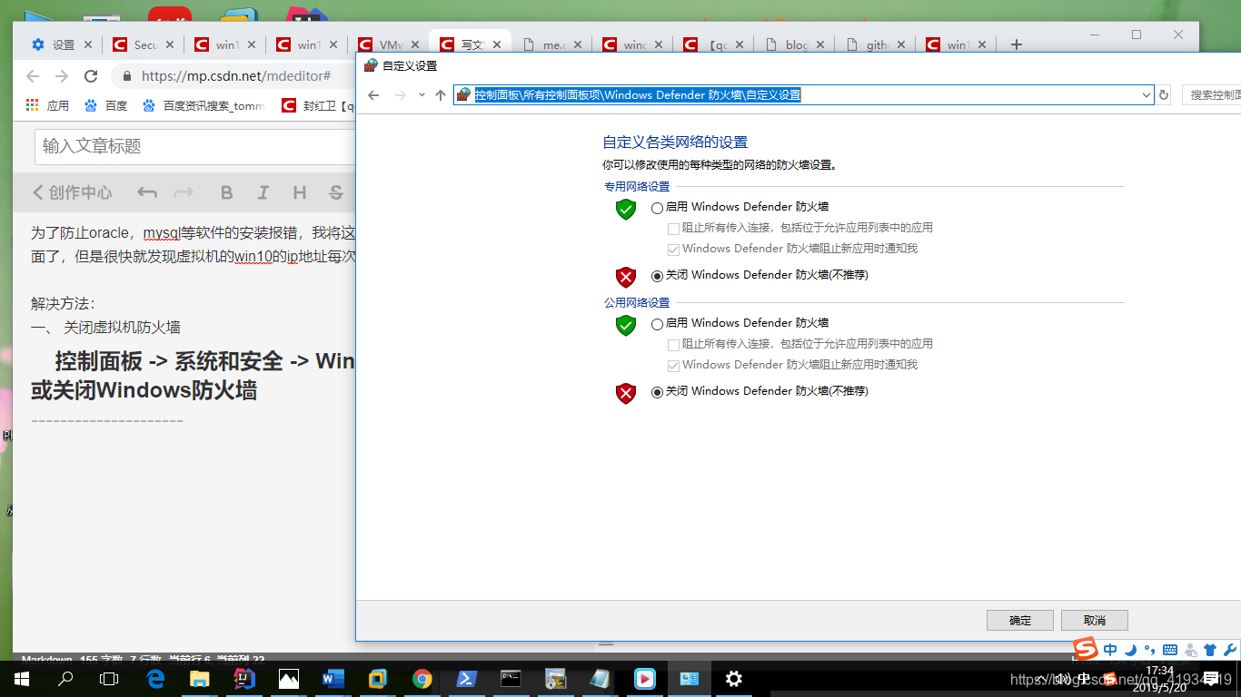Open the Control Panel window on taskbar
1241x697 pixels.
[690, 678]
